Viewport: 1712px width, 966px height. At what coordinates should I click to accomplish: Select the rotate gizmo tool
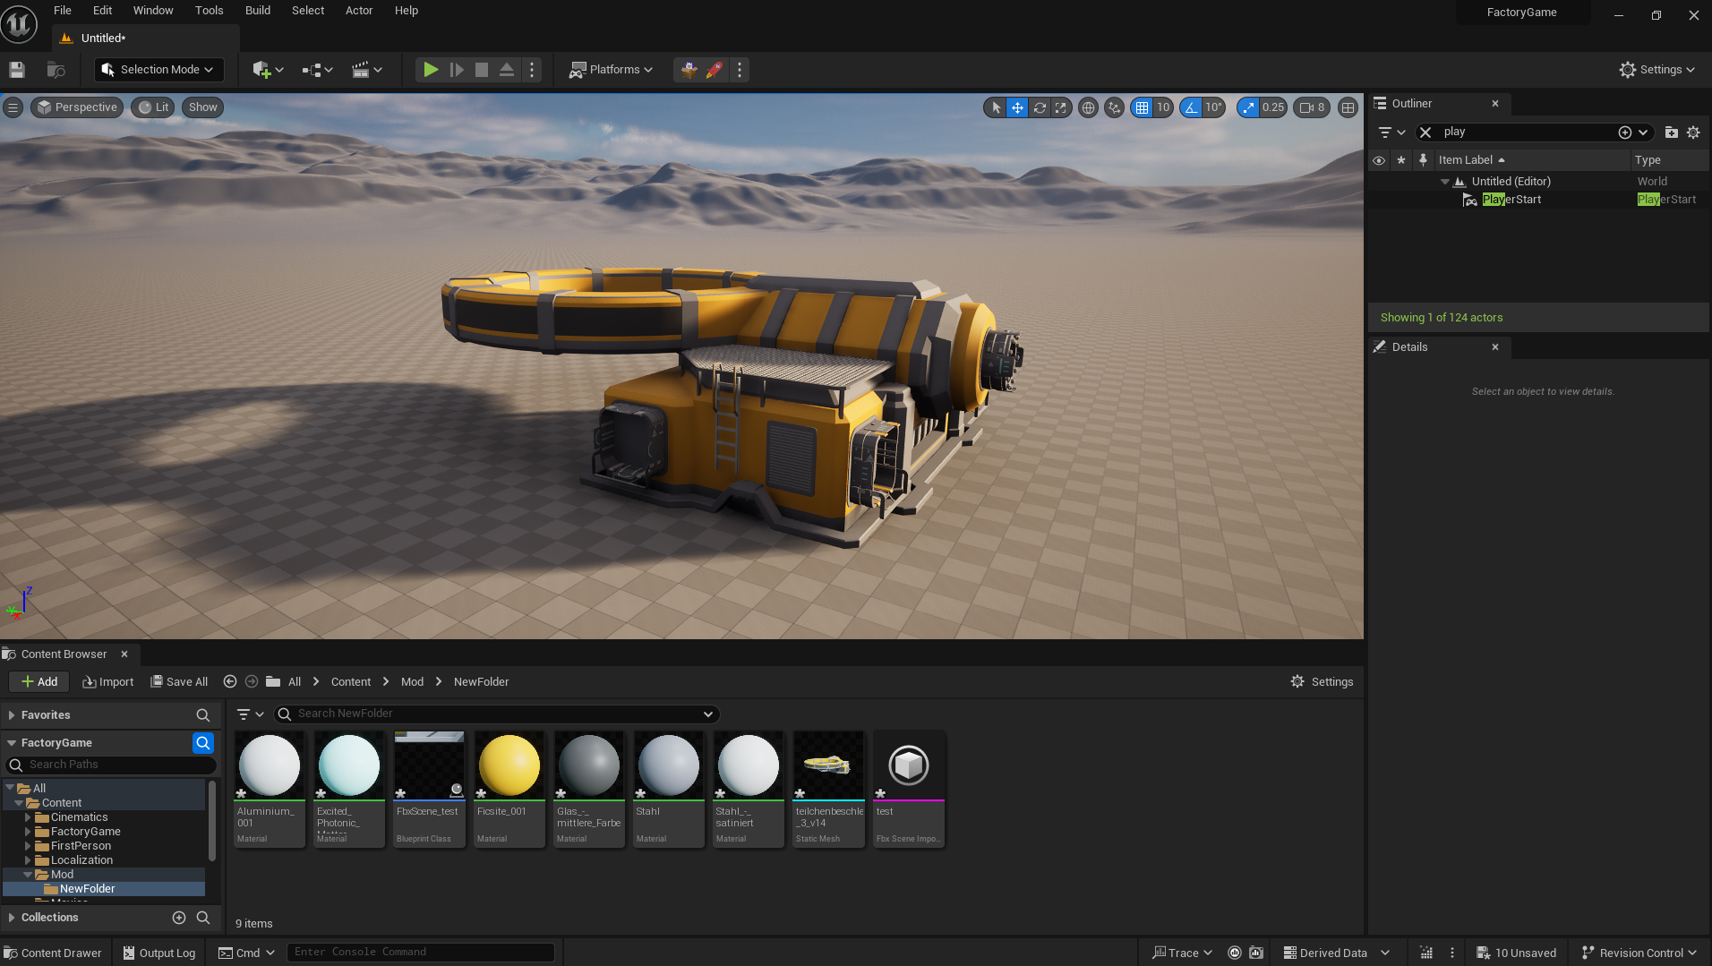(1040, 107)
